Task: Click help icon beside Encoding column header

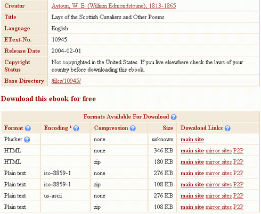Action: coord(76,129)
